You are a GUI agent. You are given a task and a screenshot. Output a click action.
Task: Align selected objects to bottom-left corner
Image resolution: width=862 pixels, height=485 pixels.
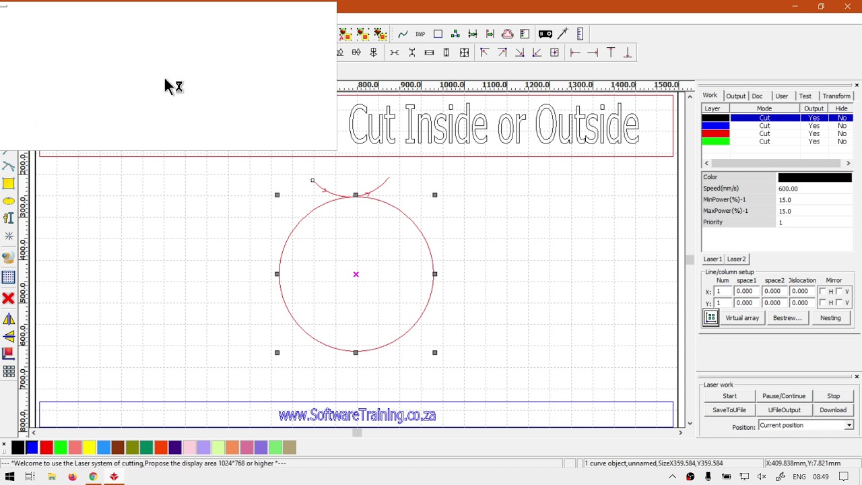[x=537, y=53]
